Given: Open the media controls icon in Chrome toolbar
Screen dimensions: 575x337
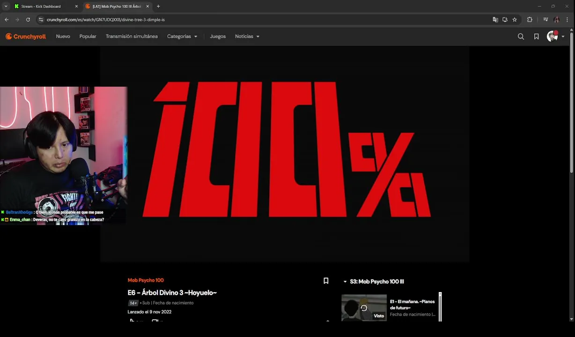Looking at the screenshot, I should click(x=546, y=20).
